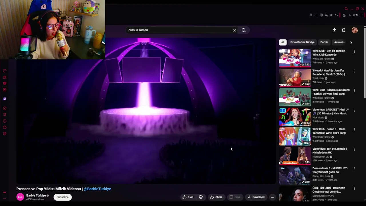Click the main video player area

tap(146, 111)
